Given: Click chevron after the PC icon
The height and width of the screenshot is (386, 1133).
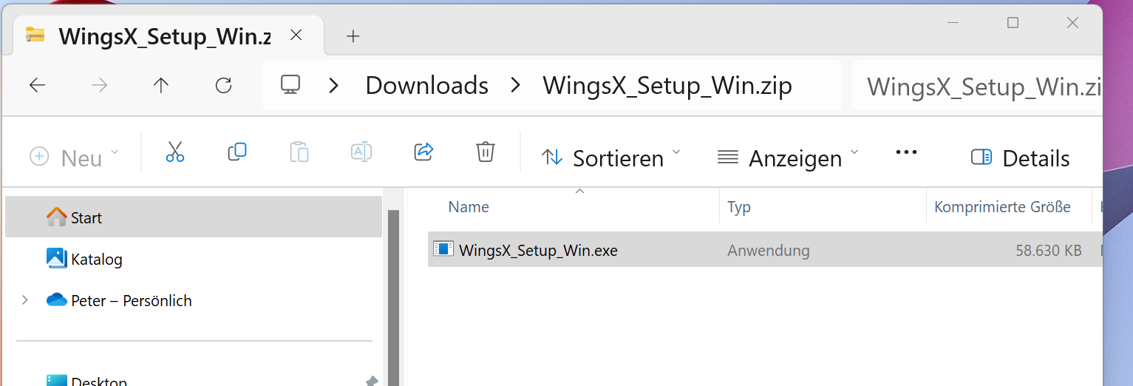Looking at the screenshot, I should (x=333, y=86).
